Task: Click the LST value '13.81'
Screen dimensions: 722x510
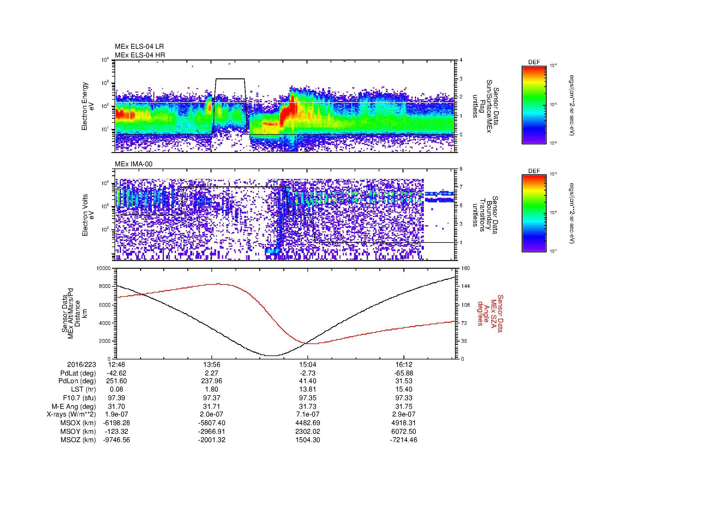Action: (x=308, y=389)
